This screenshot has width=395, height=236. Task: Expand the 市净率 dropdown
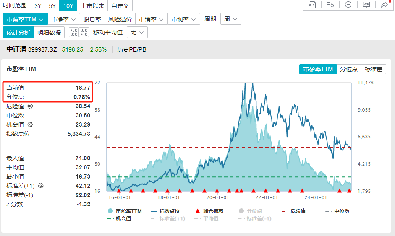click(x=63, y=19)
